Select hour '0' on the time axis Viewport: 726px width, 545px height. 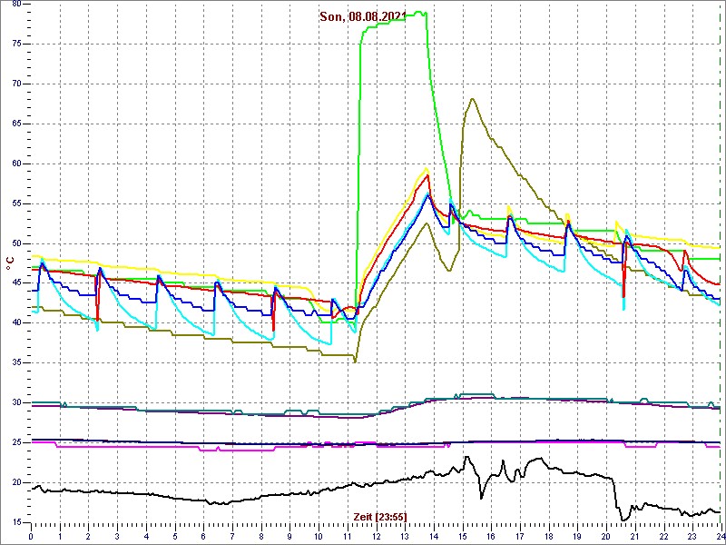point(31,536)
